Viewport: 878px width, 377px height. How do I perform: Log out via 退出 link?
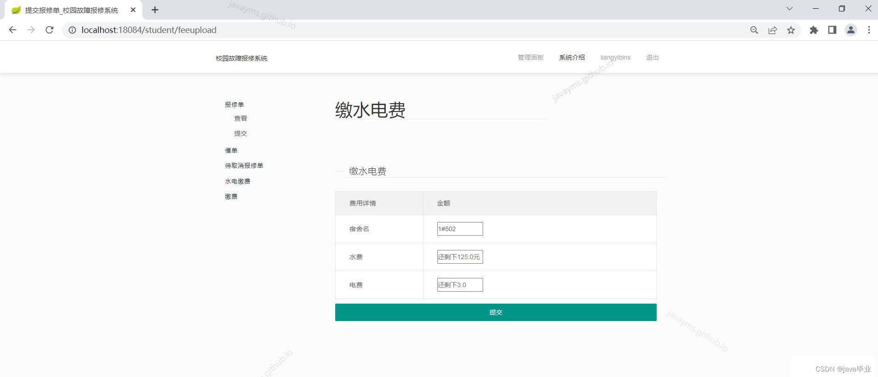pyautogui.click(x=652, y=57)
